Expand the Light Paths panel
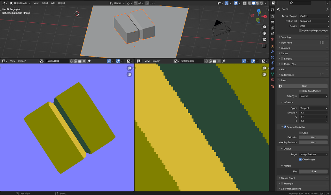The height and width of the screenshot is (195, 331). click(303, 43)
